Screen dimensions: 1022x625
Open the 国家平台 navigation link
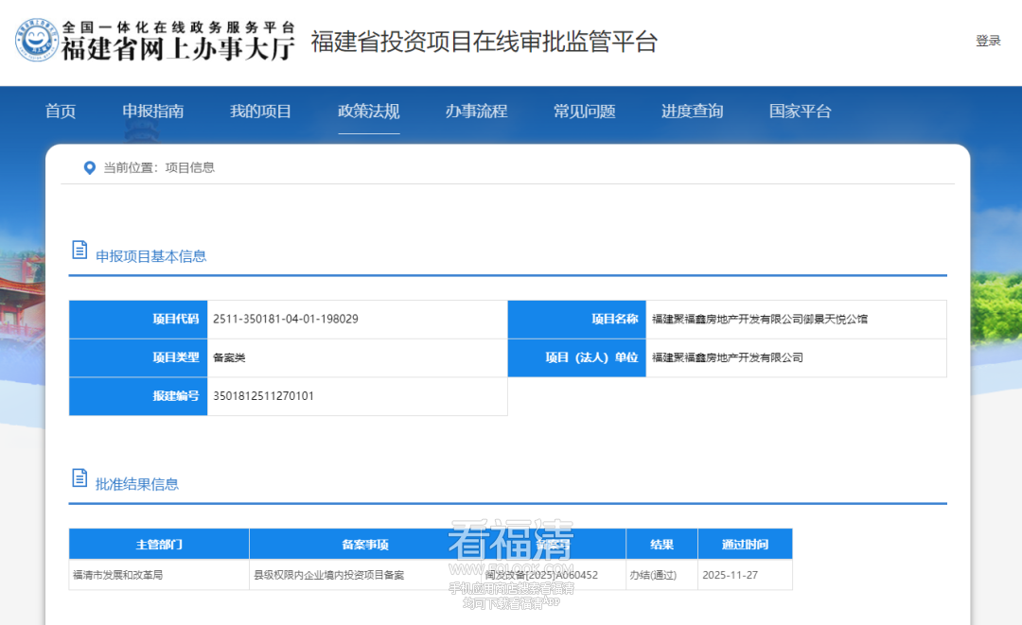pos(801,112)
